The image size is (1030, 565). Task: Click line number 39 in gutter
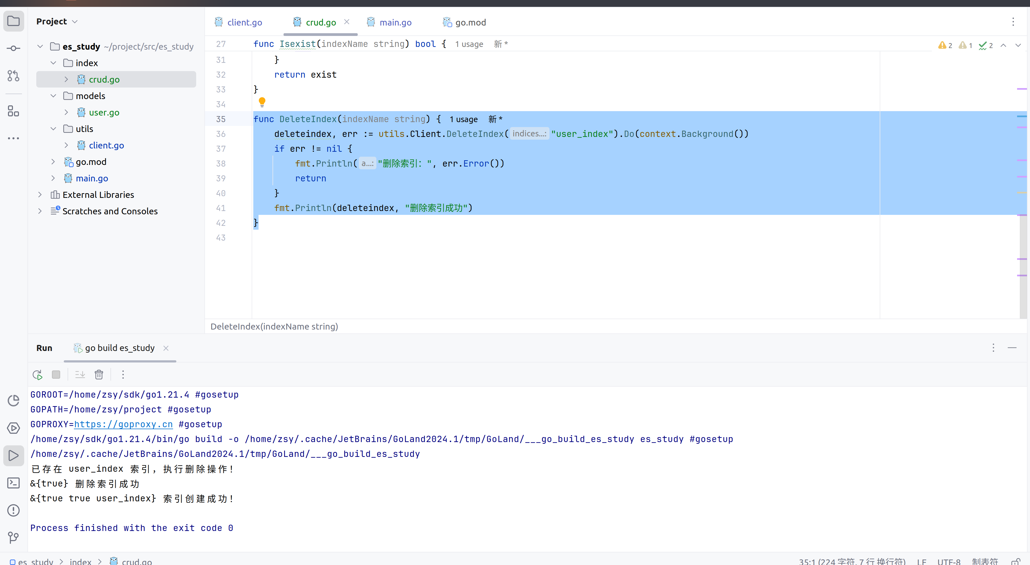221,178
